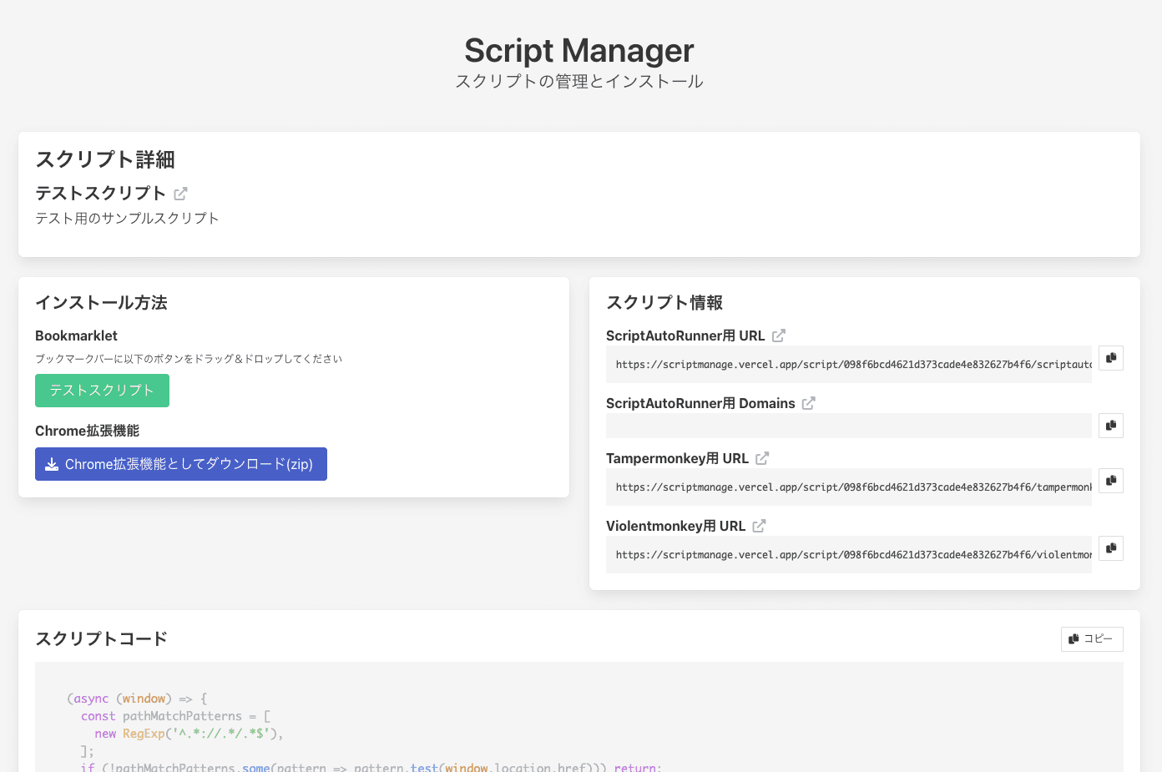
Task: Click the Tampermonkey用 URL text field
Action: click(849, 487)
